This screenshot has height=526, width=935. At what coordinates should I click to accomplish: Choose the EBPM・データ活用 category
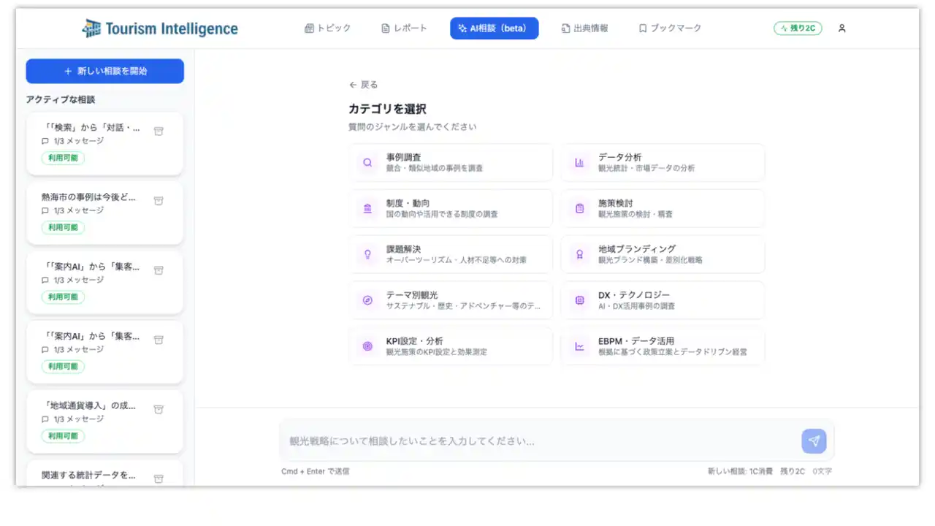coord(663,346)
